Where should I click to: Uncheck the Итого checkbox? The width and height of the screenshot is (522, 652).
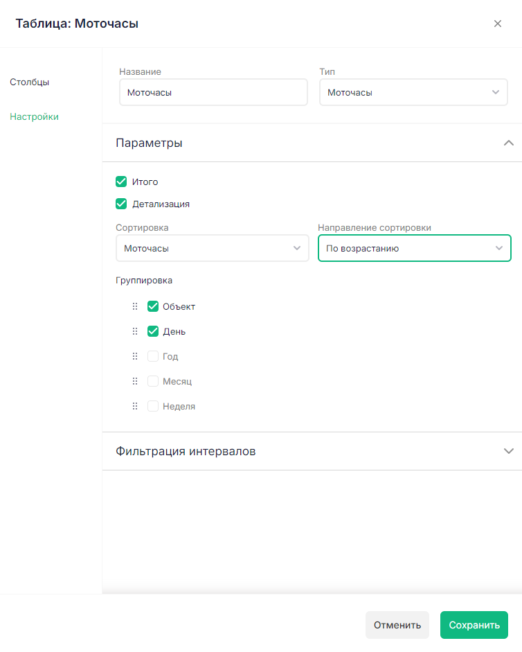(x=121, y=182)
